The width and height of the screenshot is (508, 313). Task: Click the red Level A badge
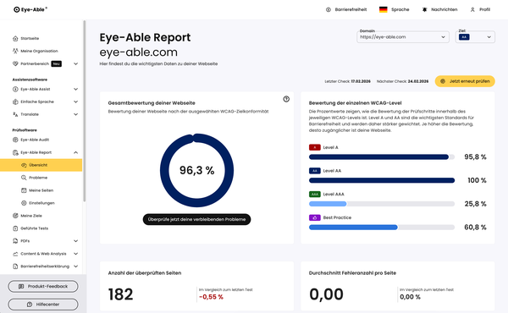pyautogui.click(x=315, y=147)
